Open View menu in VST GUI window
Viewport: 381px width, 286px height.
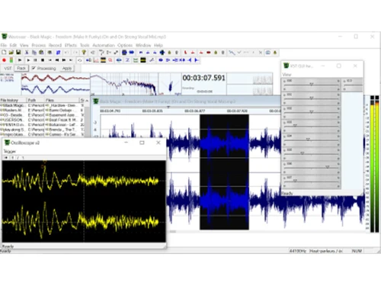point(287,75)
